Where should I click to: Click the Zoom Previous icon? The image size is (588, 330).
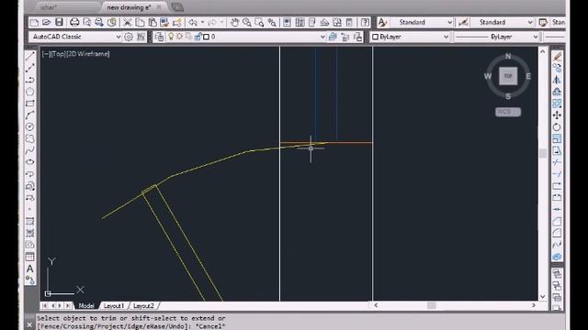[x=272, y=22]
